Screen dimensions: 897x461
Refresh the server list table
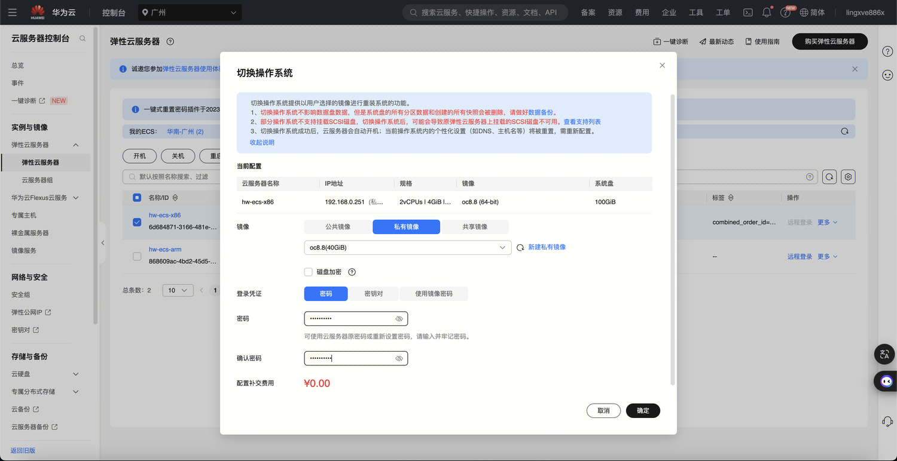(829, 177)
